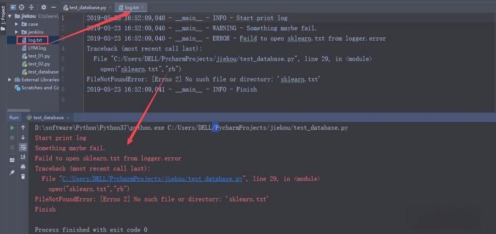Close the log.txt editor tab

pyautogui.click(x=143, y=7)
